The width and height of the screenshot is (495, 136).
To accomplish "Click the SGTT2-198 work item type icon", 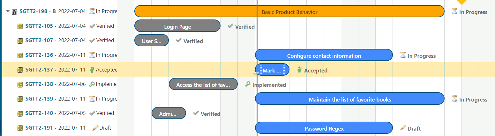I will 14,12.
